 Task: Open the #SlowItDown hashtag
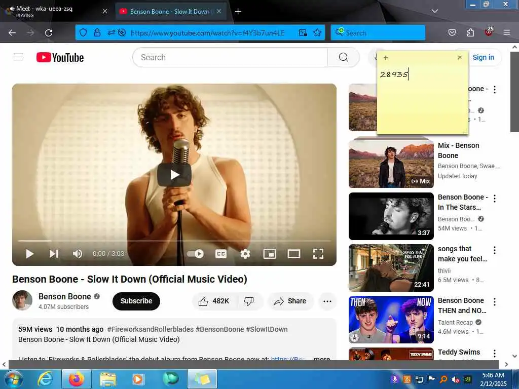(x=267, y=329)
